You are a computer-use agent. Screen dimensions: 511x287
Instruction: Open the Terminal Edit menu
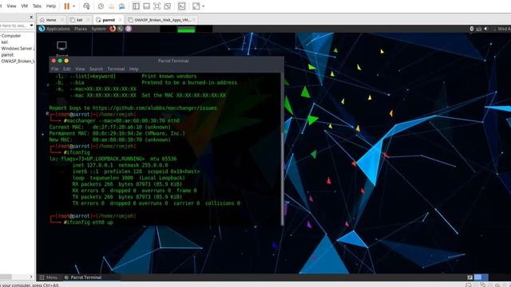pos(67,69)
